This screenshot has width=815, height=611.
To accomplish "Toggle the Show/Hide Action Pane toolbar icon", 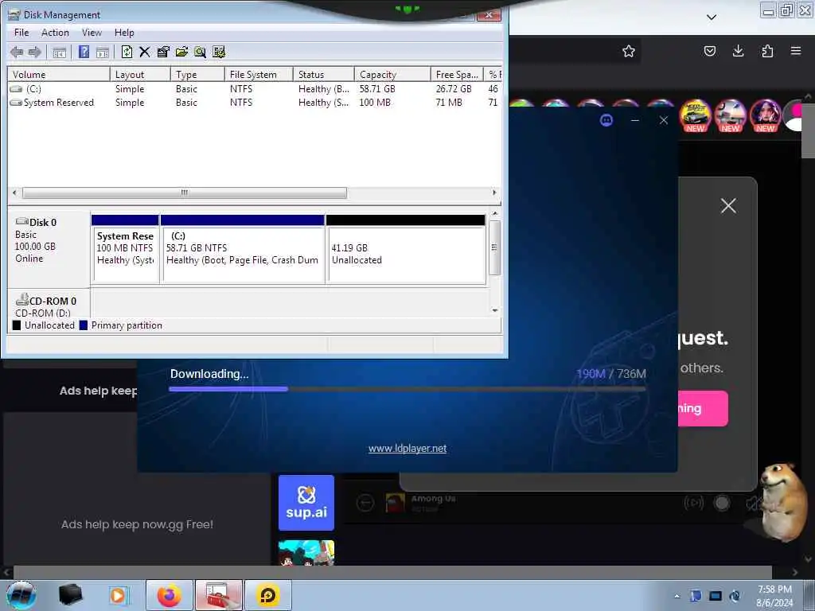I will 103,52.
